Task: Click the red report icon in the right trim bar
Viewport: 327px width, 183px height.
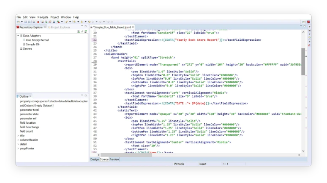Action: point(310,45)
